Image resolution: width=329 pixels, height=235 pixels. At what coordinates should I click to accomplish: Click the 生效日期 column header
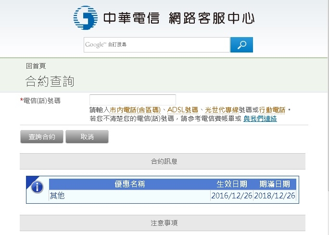click(x=232, y=184)
